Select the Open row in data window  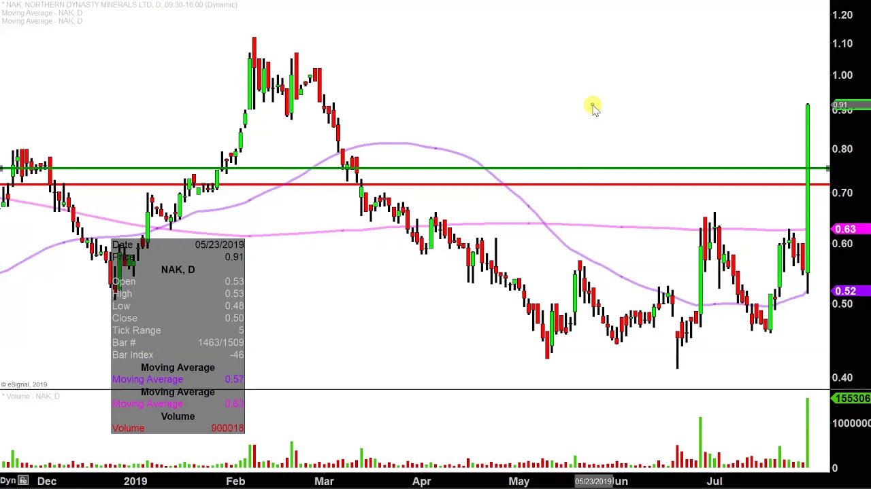click(x=178, y=281)
